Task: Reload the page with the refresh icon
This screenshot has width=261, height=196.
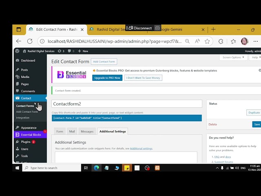Action: (x=30, y=41)
